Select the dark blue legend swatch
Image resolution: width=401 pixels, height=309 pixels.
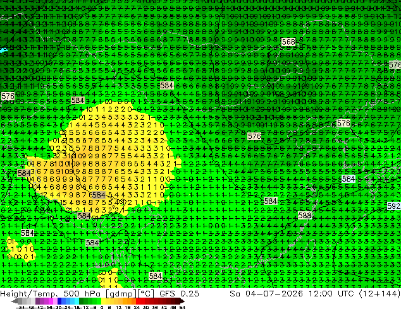[59, 301]
